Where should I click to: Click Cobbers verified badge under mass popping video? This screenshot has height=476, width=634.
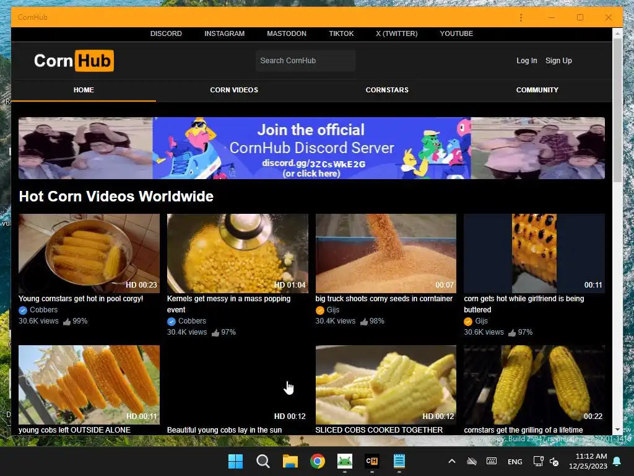click(x=172, y=322)
